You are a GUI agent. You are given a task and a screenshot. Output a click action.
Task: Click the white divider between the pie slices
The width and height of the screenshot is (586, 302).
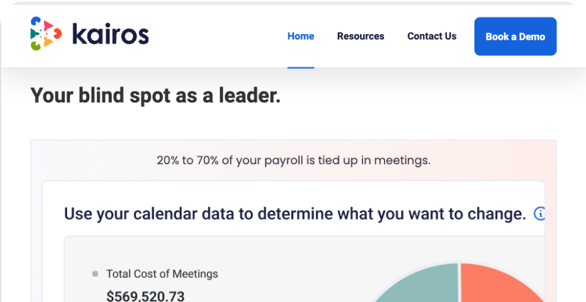459,281
